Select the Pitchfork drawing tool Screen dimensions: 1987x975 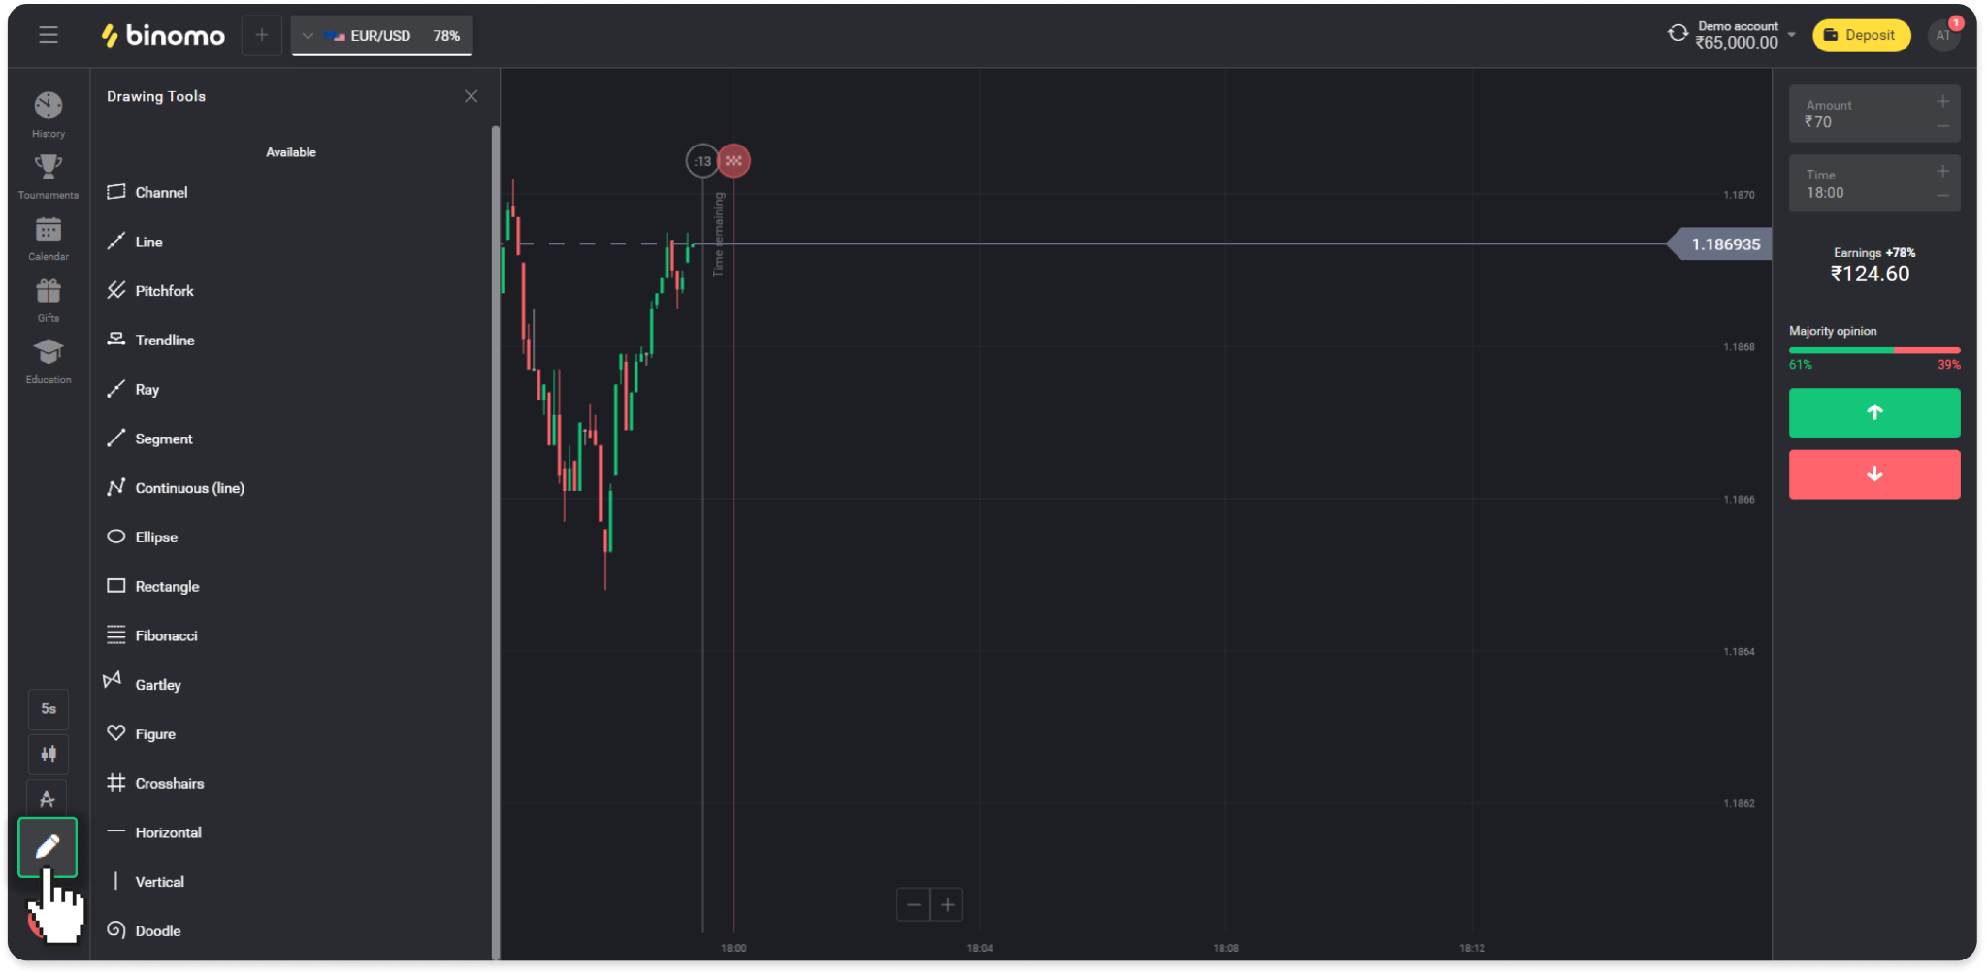[x=164, y=291]
